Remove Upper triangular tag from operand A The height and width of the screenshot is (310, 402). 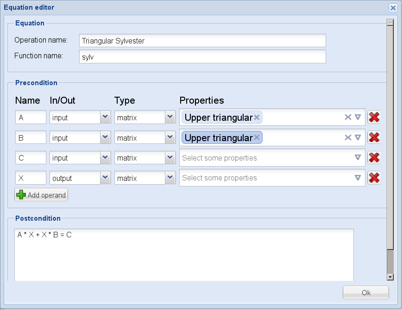pos(257,118)
